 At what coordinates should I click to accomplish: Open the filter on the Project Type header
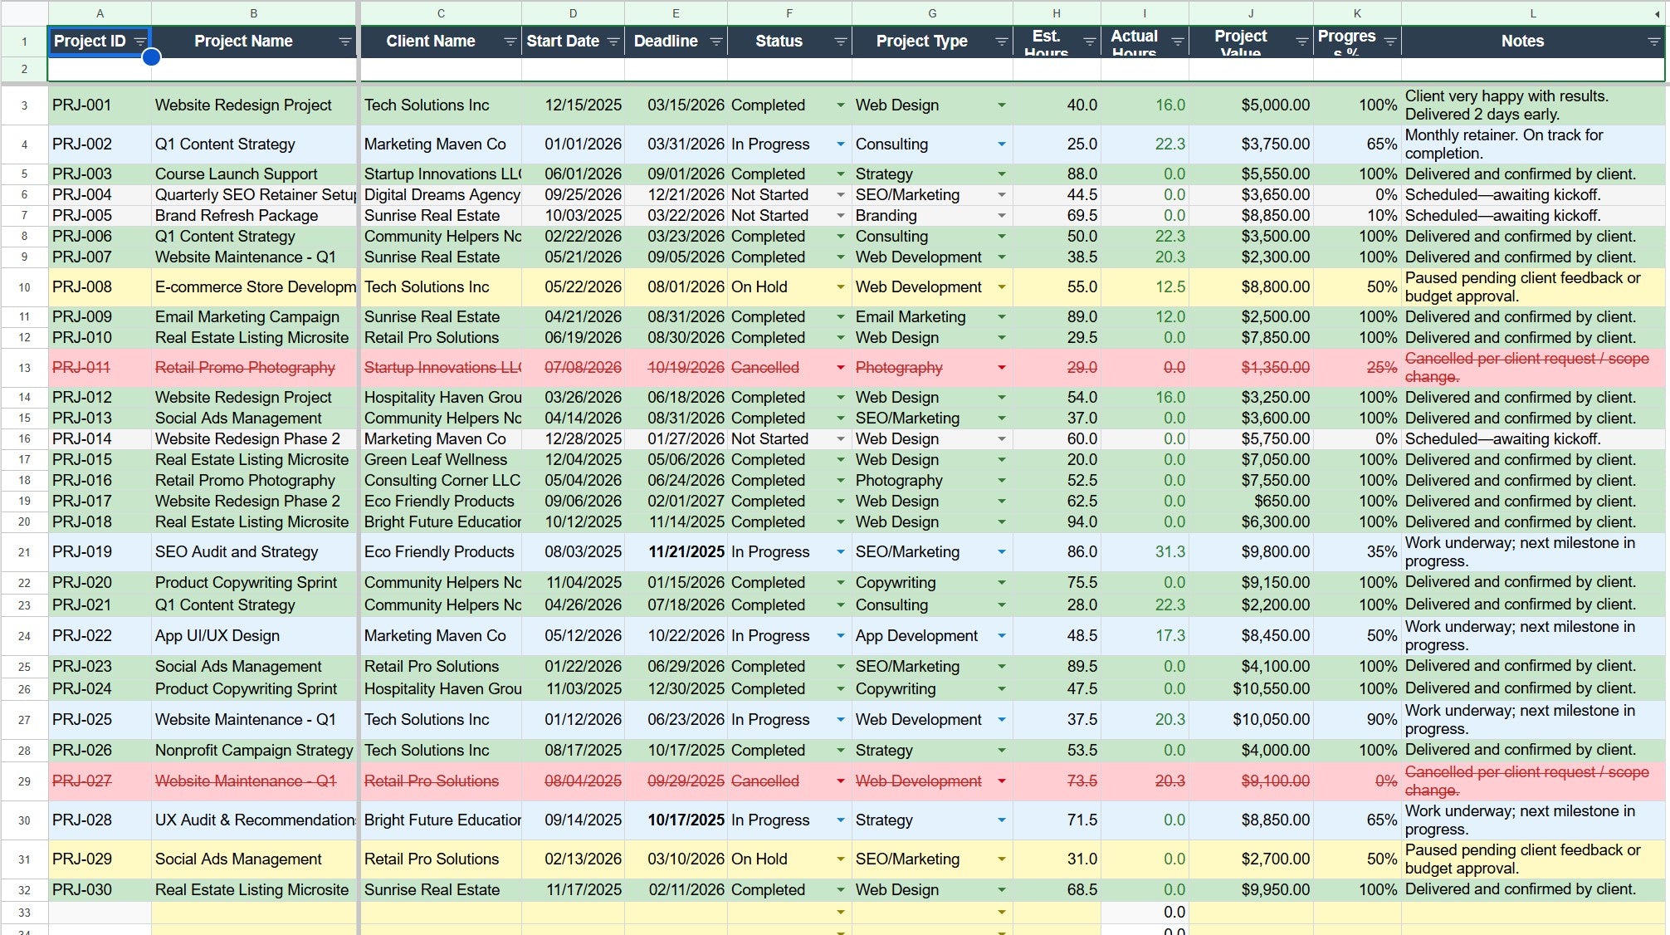click(1002, 41)
